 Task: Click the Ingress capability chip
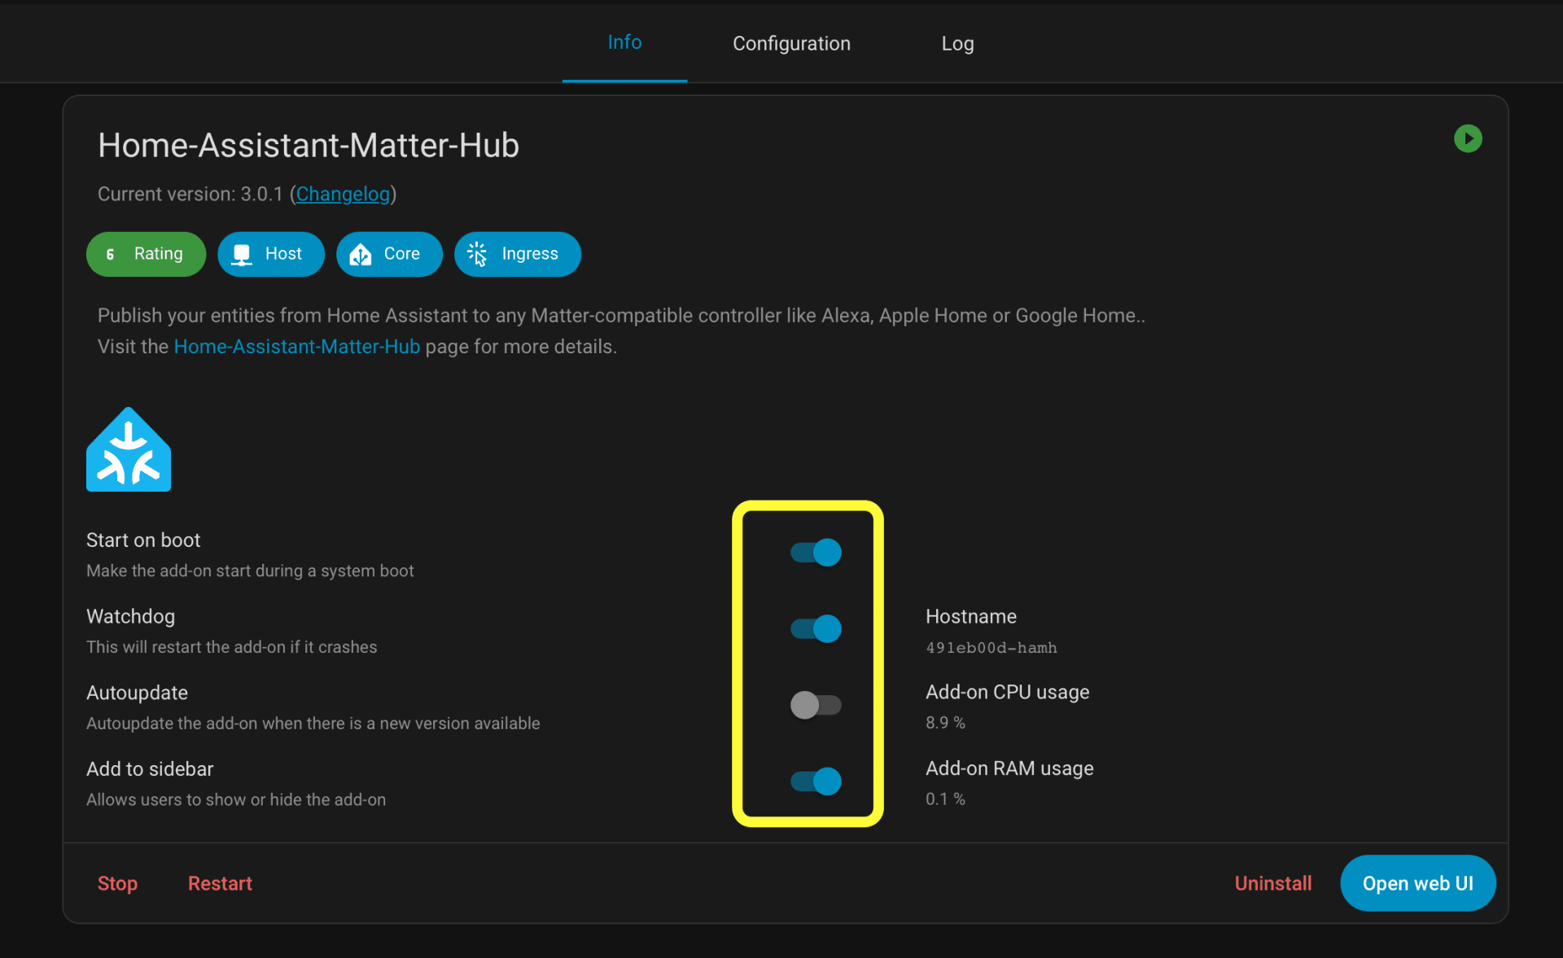[x=517, y=254]
